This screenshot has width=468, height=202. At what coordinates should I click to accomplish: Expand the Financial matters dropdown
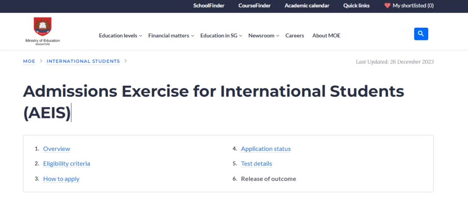171,36
